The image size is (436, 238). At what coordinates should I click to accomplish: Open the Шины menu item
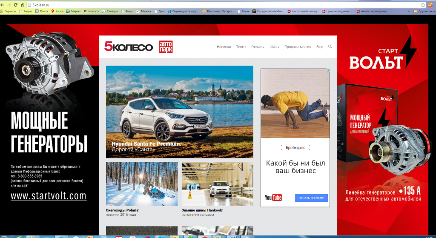tap(274, 47)
